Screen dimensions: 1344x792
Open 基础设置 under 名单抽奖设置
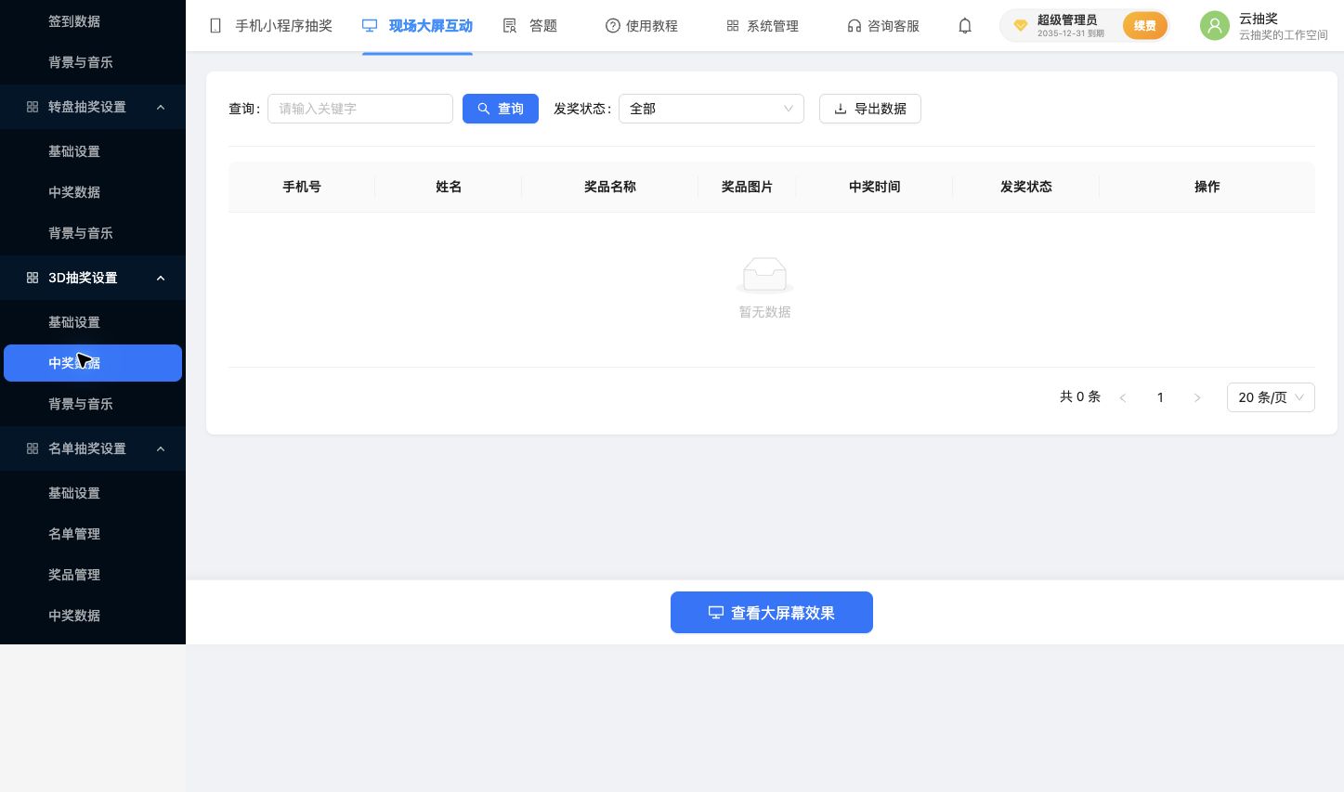(x=74, y=493)
